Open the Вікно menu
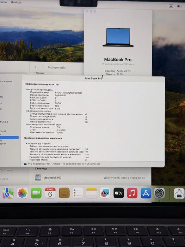Image resolution: width=185 pixels, height=247 pixels. 3,2
